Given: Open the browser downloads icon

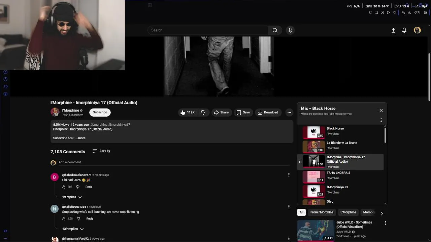Looking at the screenshot, I should 409,12.
